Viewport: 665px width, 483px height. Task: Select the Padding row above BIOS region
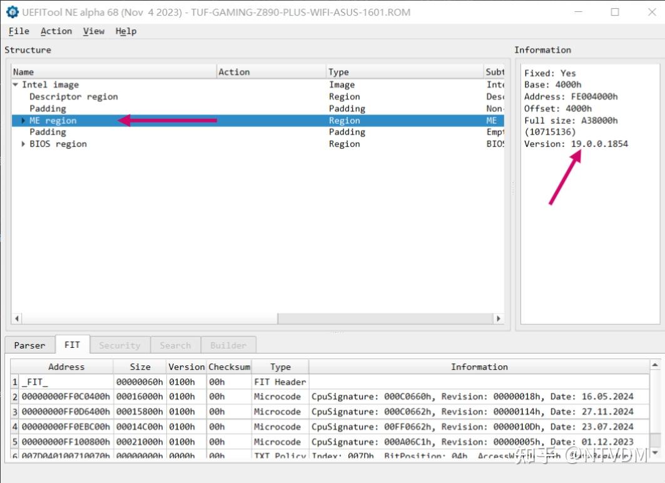point(258,132)
